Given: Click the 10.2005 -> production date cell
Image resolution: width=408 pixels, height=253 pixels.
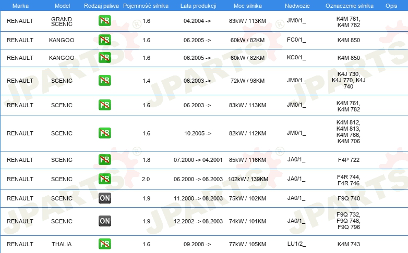Looking at the screenshot, I should [x=198, y=133].
